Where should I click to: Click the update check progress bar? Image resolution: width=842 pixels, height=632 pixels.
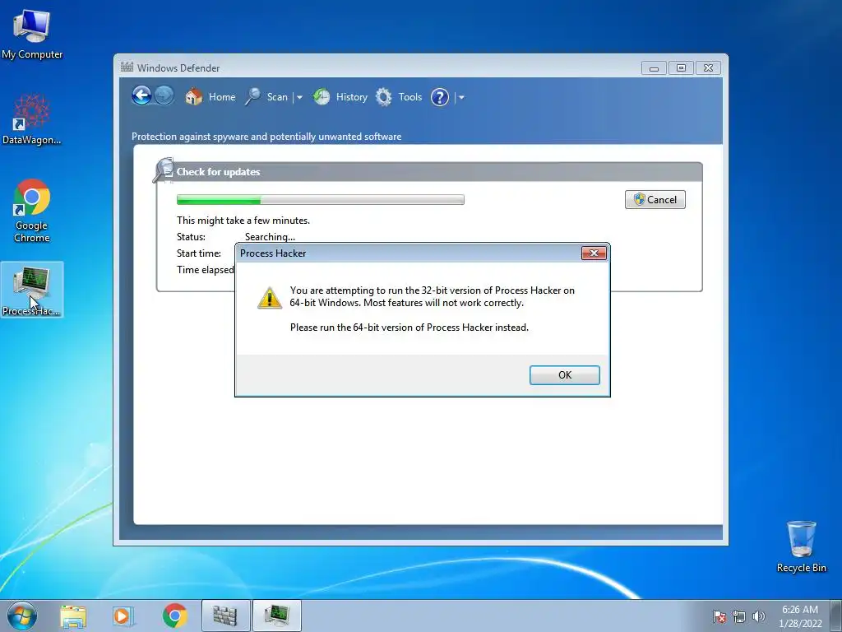321,200
